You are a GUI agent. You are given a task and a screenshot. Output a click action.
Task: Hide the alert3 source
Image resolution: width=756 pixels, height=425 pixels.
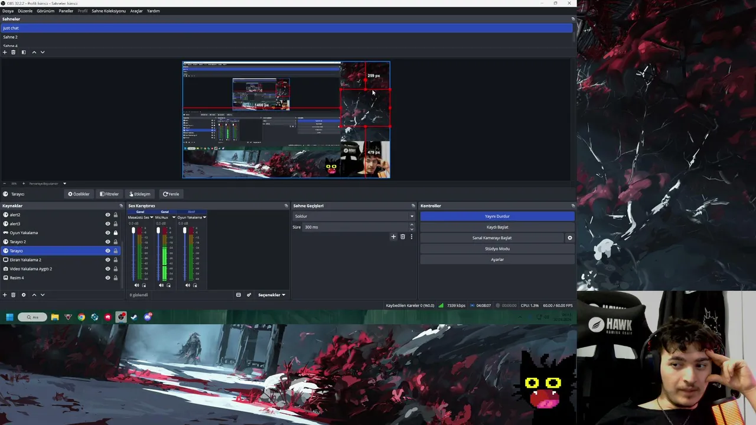pyautogui.click(x=107, y=224)
